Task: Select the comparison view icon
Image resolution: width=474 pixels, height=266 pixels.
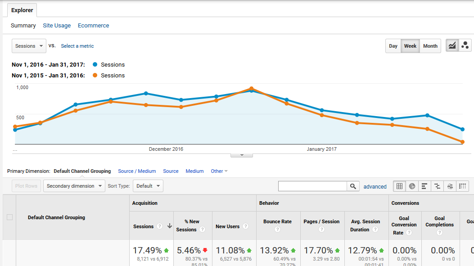Action: (437, 186)
